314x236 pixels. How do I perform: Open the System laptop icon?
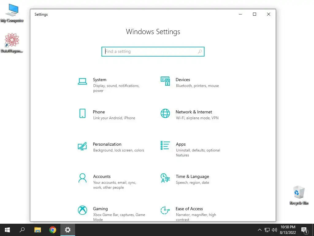tap(82, 81)
